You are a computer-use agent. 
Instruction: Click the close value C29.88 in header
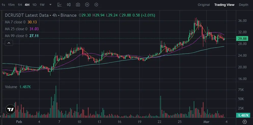pos(125,15)
